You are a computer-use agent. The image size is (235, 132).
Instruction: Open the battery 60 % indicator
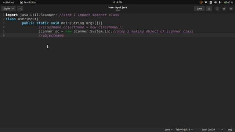[x=228, y=2]
